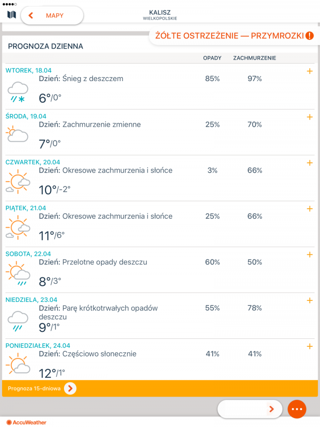The width and height of the screenshot is (320, 427).
Task: Open the map icon in header
Action: 11,15
